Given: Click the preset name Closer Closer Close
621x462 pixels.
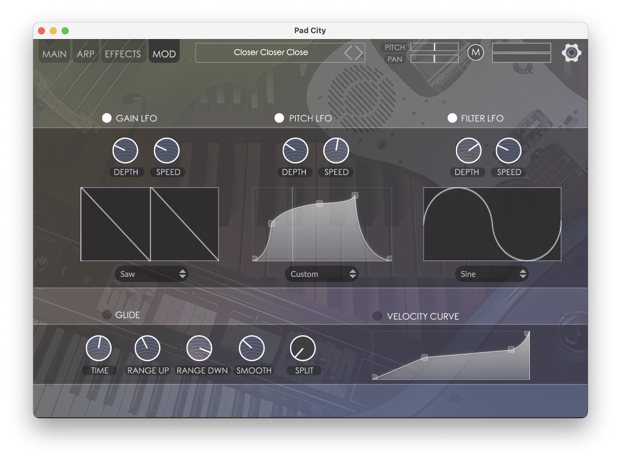Looking at the screenshot, I should 271,52.
